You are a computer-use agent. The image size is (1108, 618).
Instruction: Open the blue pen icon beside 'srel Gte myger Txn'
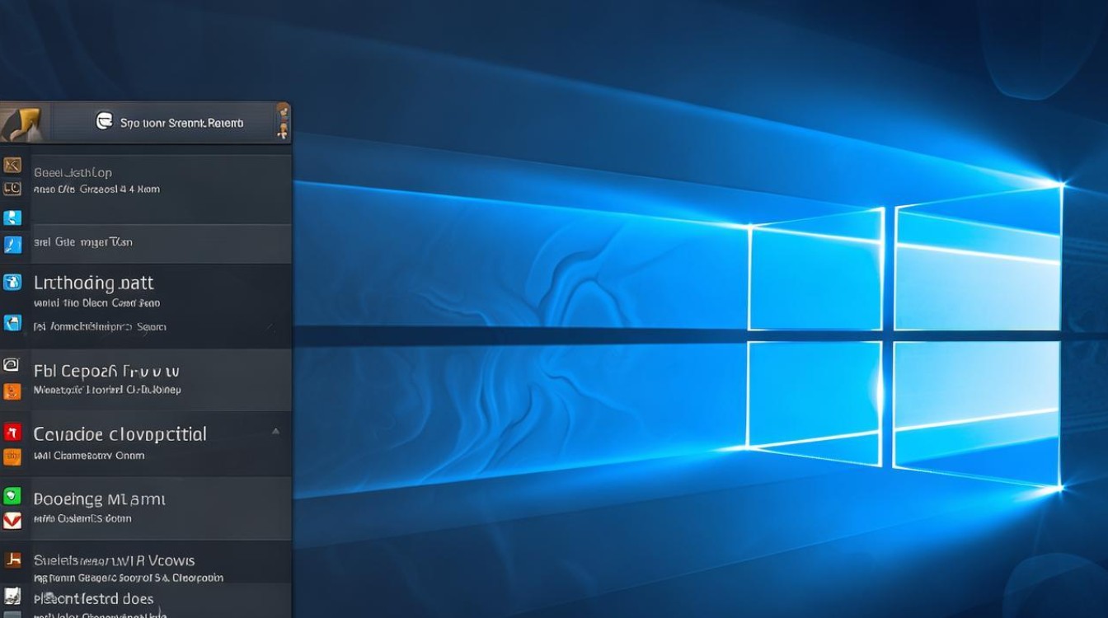12,244
